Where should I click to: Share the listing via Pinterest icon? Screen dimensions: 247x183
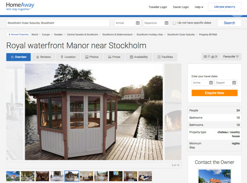pos(209,57)
